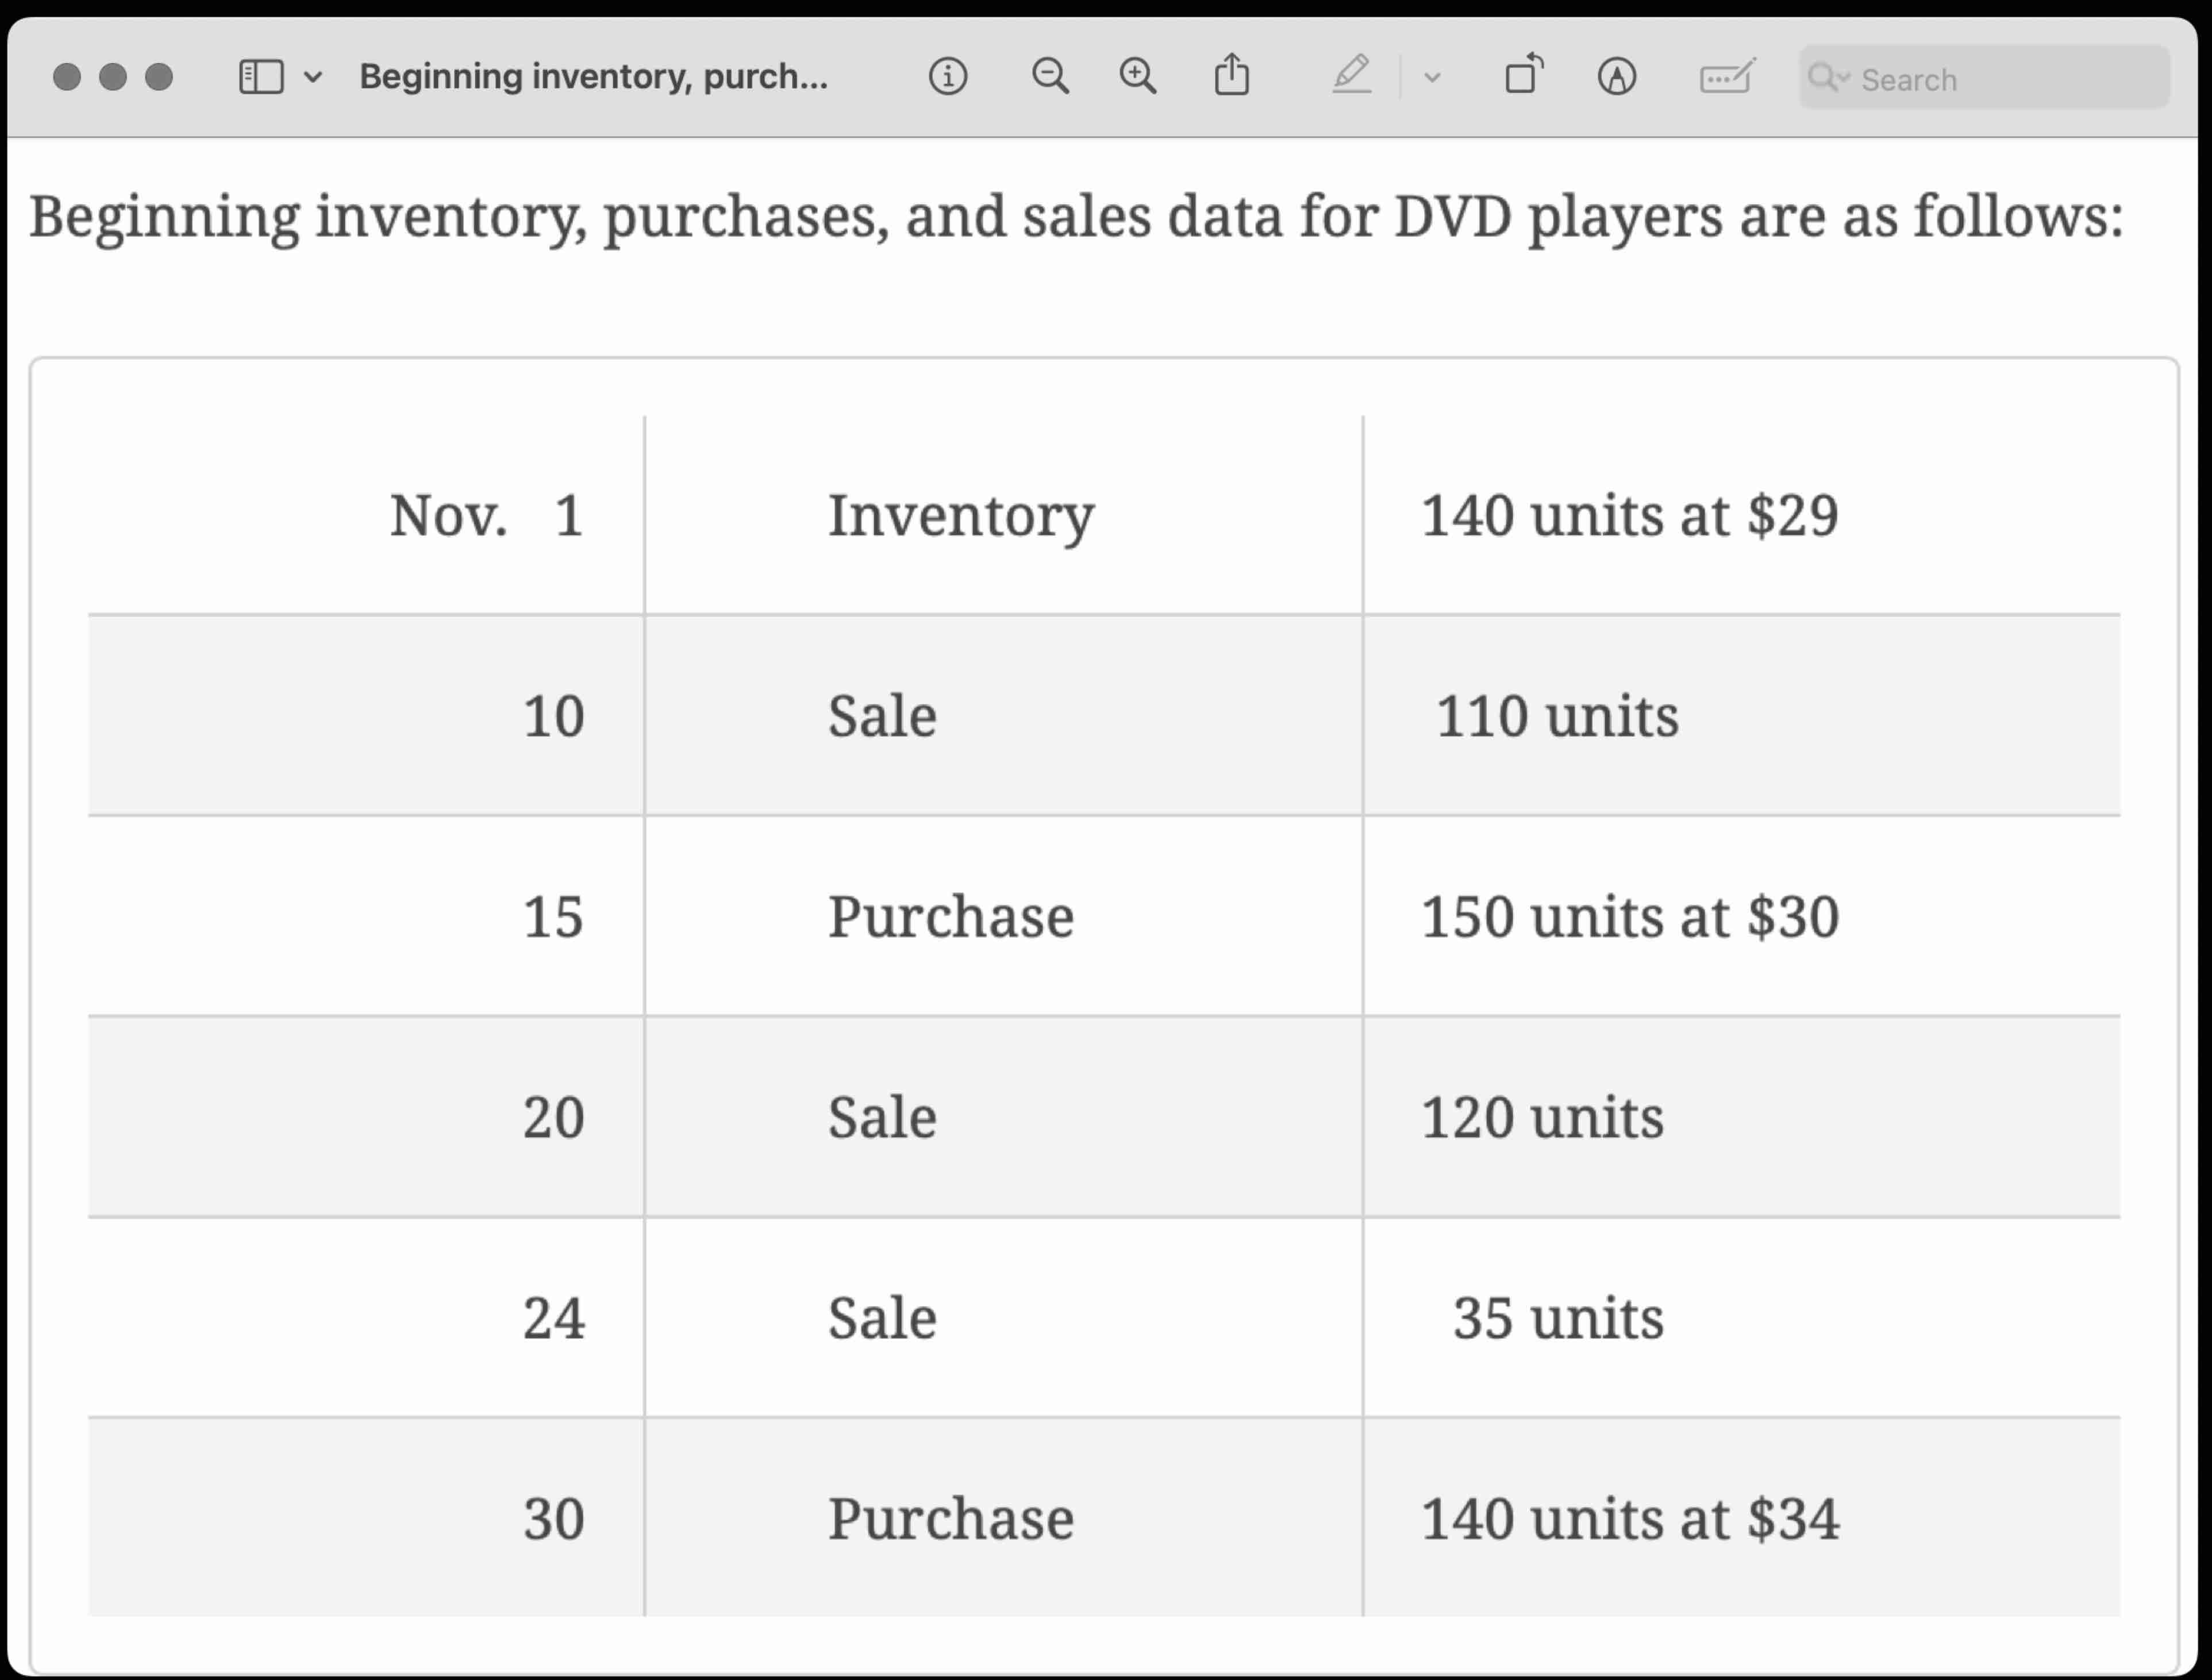Share the document
This screenshot has width=2212, height=1680.
coord(1232,76)
